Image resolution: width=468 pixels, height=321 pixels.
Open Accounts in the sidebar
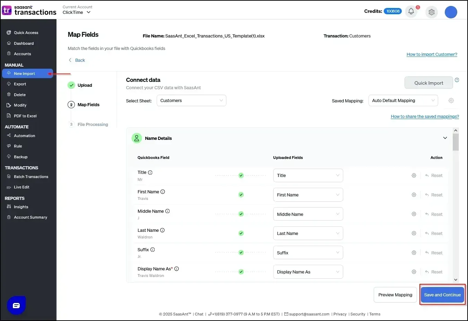tap(22, 54)
